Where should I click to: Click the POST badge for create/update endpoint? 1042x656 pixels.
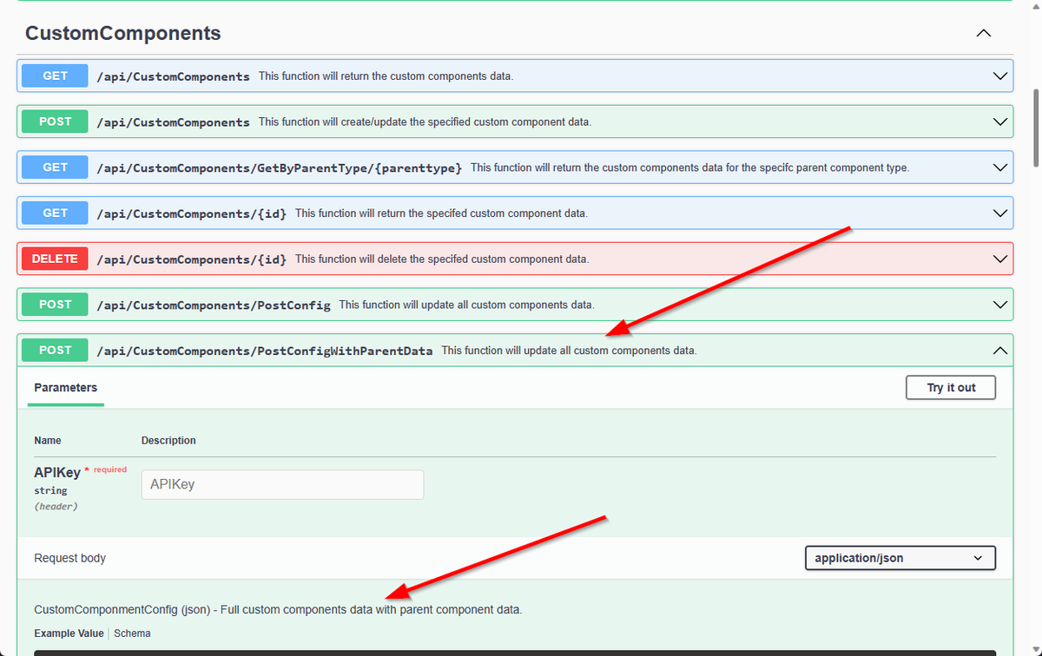(55, 121)
